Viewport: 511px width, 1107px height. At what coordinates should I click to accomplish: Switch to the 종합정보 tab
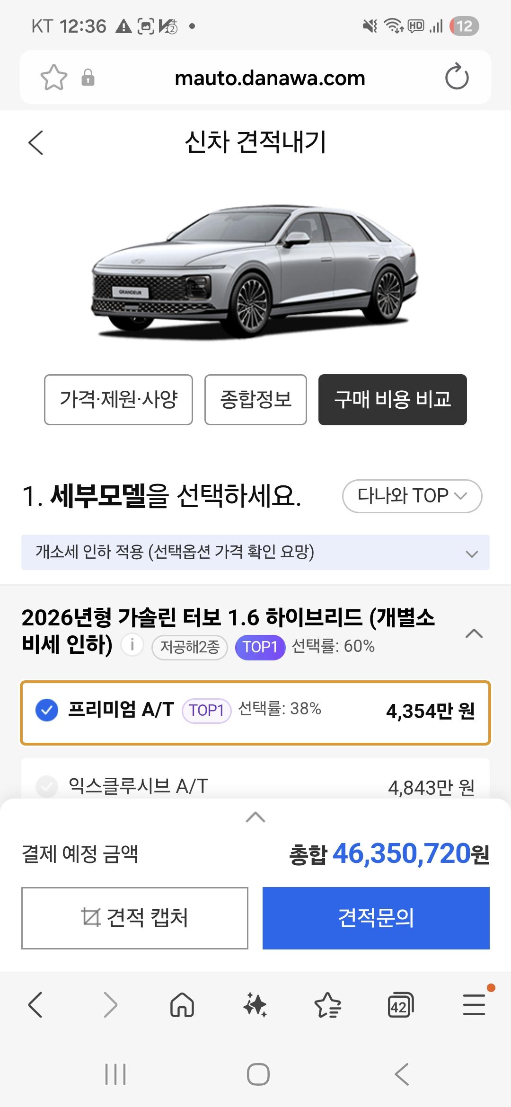[255, 400]
